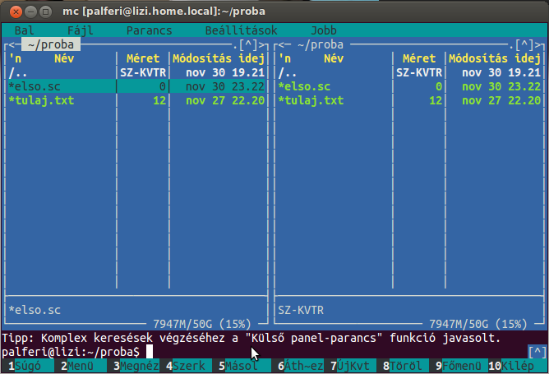Open the Beállítások menu
Screen dimensions: 549x374
point(239,30)
